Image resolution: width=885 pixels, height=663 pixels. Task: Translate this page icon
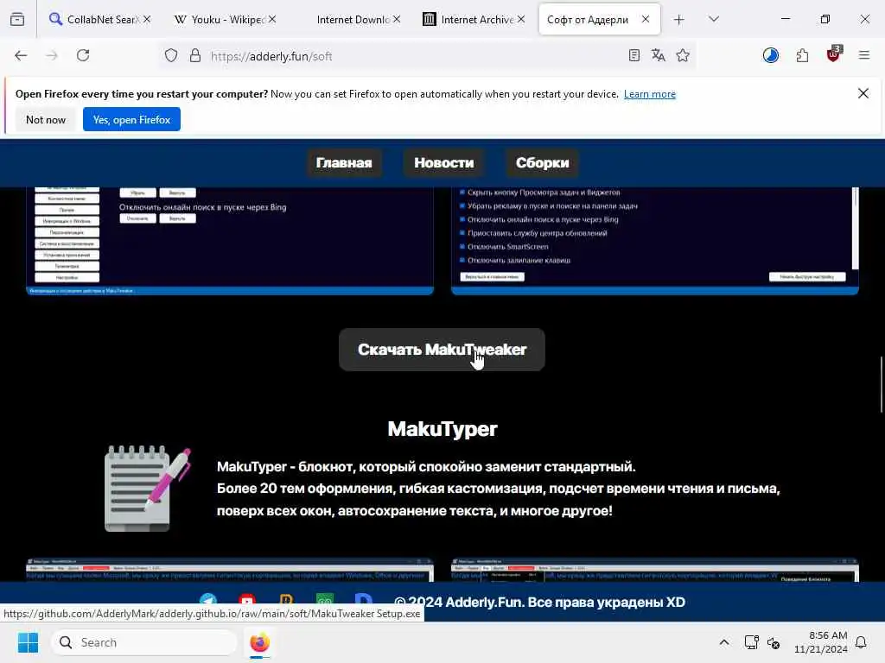[x=658, y=55]
